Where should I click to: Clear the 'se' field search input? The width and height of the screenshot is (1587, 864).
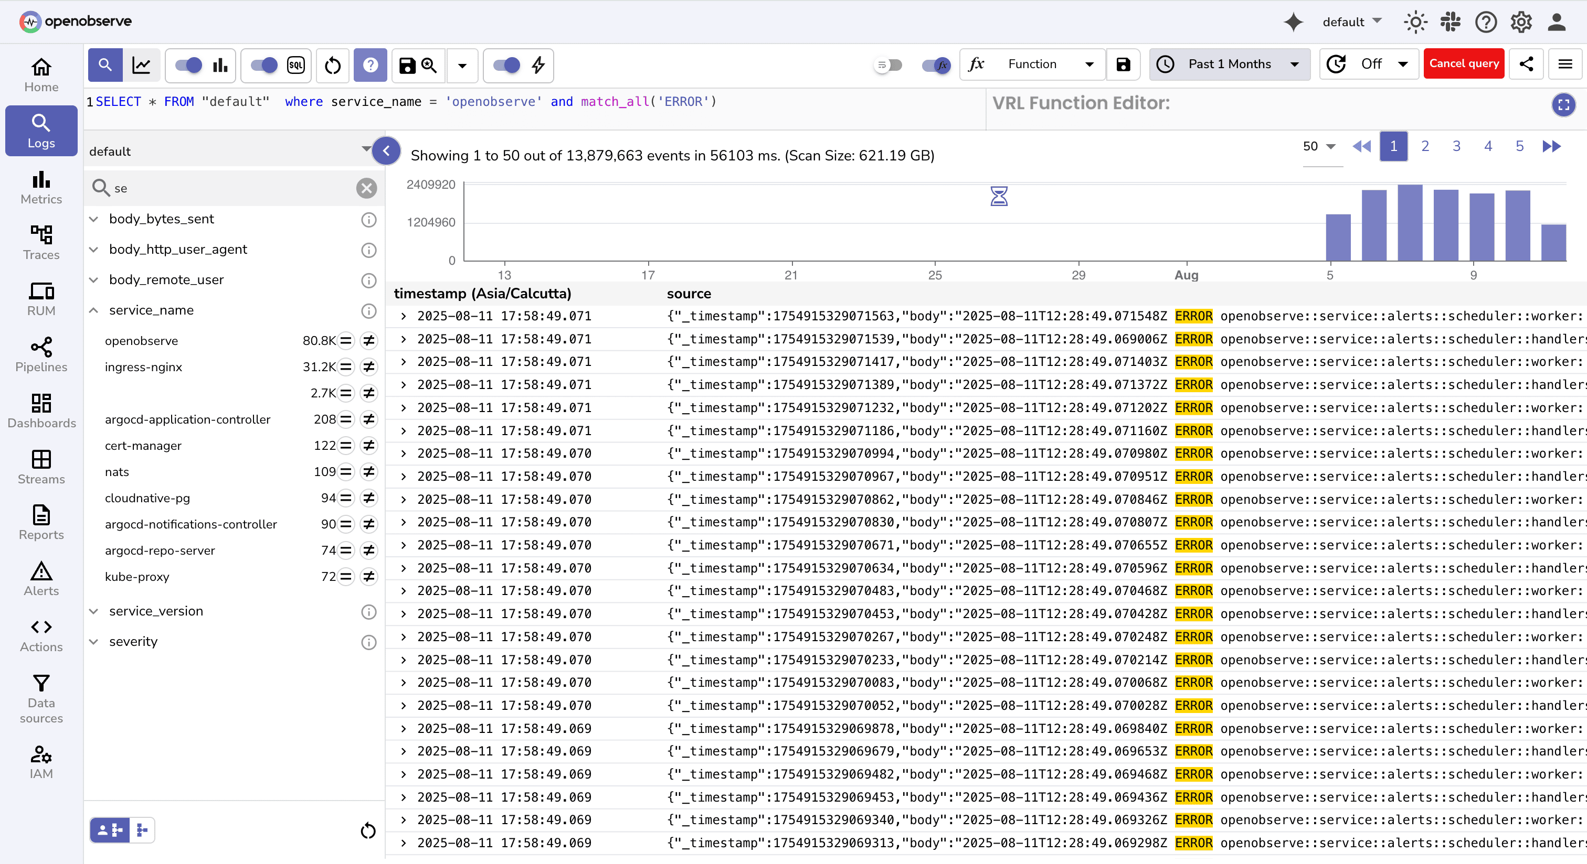(x=366, y=188)
